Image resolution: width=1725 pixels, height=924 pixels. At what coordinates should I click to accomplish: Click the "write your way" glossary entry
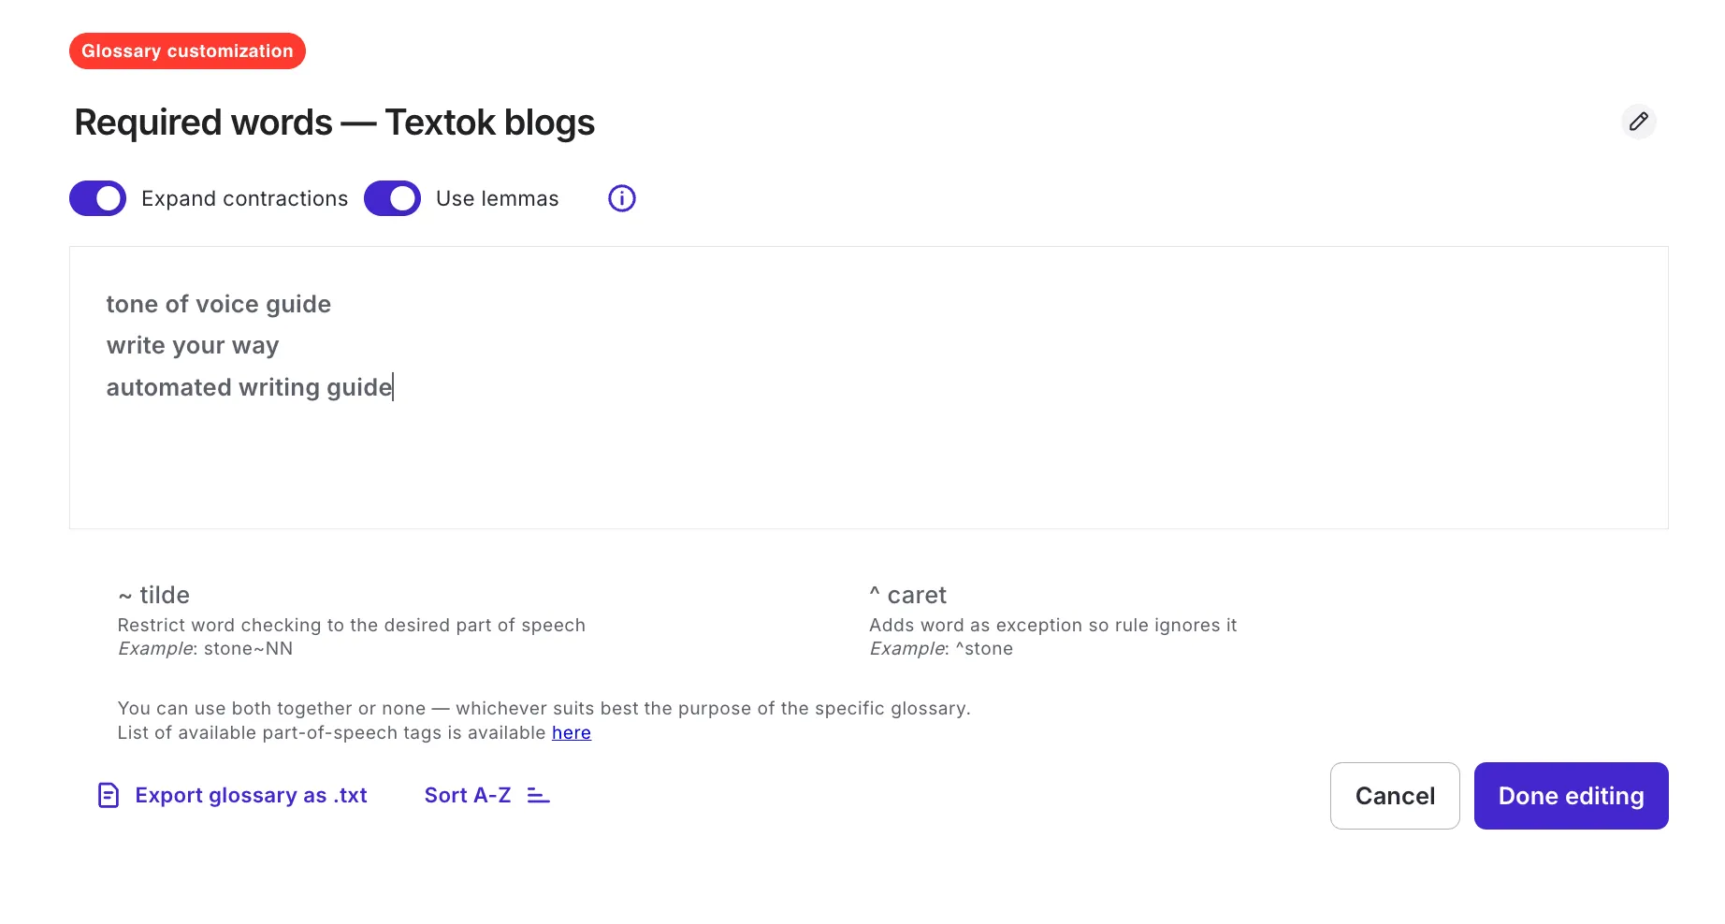click(193, 345)
